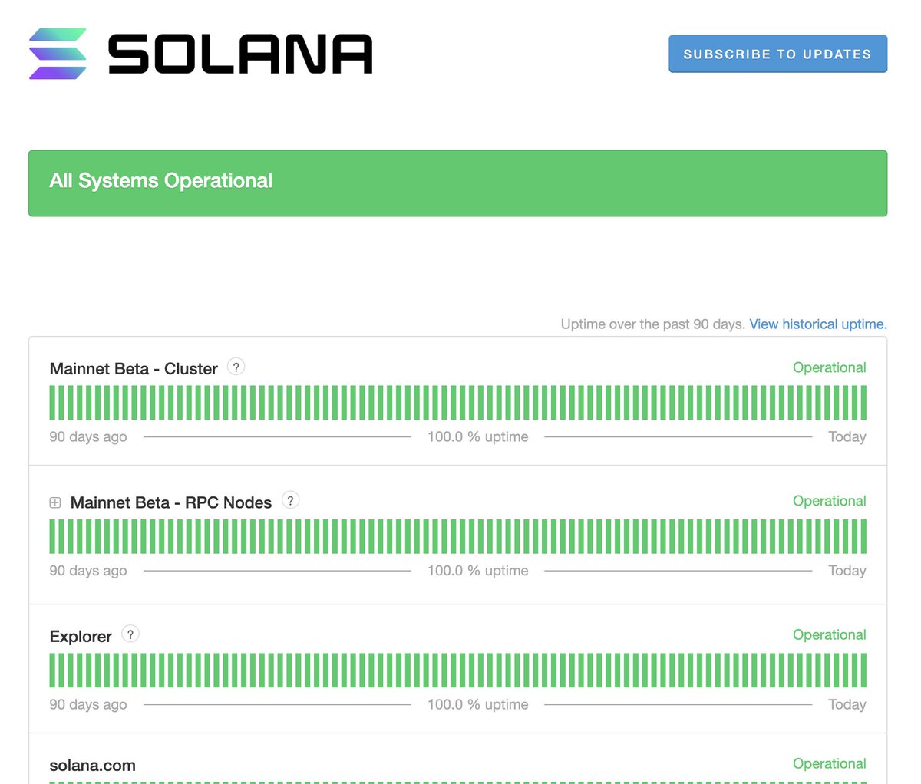View historical uptime link

click(x=818, y=324)
